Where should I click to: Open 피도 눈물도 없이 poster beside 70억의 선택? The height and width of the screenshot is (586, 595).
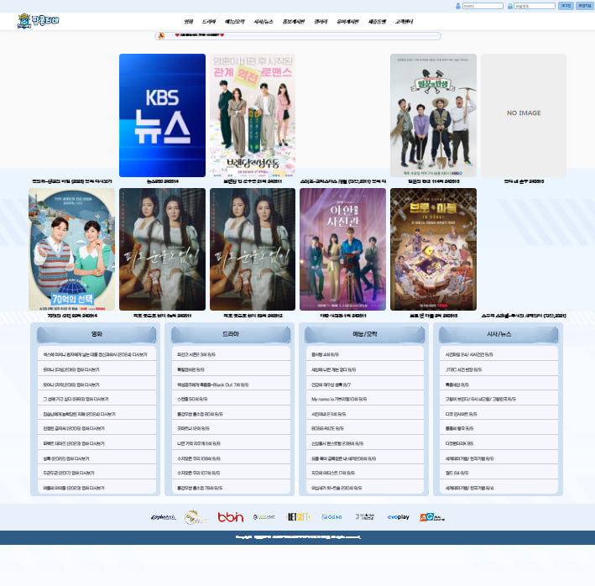pyautogui.click(x=163, y=249)
